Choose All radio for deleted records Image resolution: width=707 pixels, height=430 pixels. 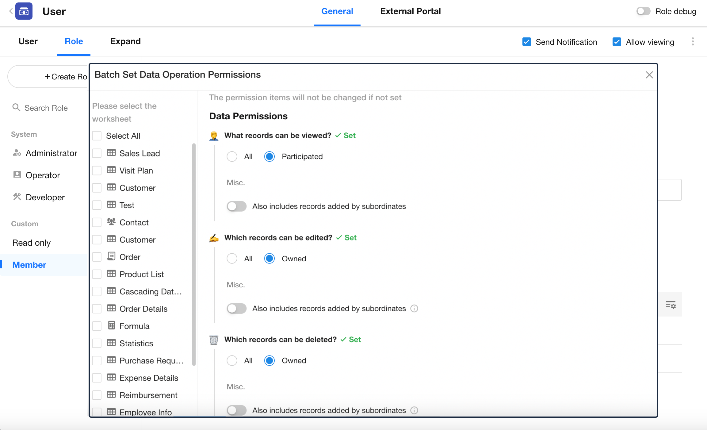click(232, 361)
